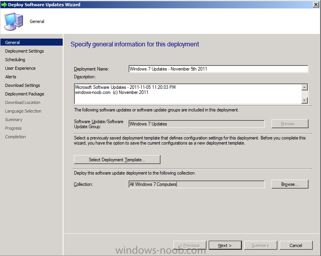The height and width of the screenshot is (256, 321).
Task: Open the User Experience step
Action: [20, 68]
